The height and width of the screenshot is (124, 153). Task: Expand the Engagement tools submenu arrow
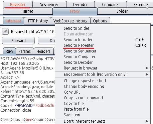pyautogui.click(x=147, y=74)
